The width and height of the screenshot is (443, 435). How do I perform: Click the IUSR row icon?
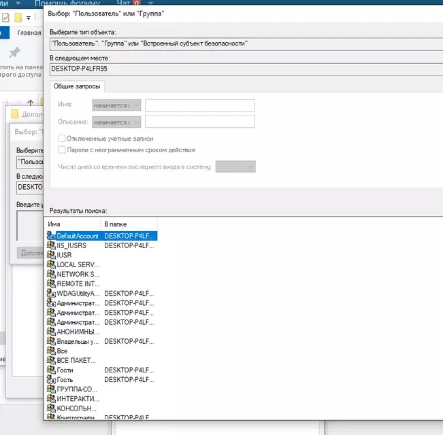(51, 255)
